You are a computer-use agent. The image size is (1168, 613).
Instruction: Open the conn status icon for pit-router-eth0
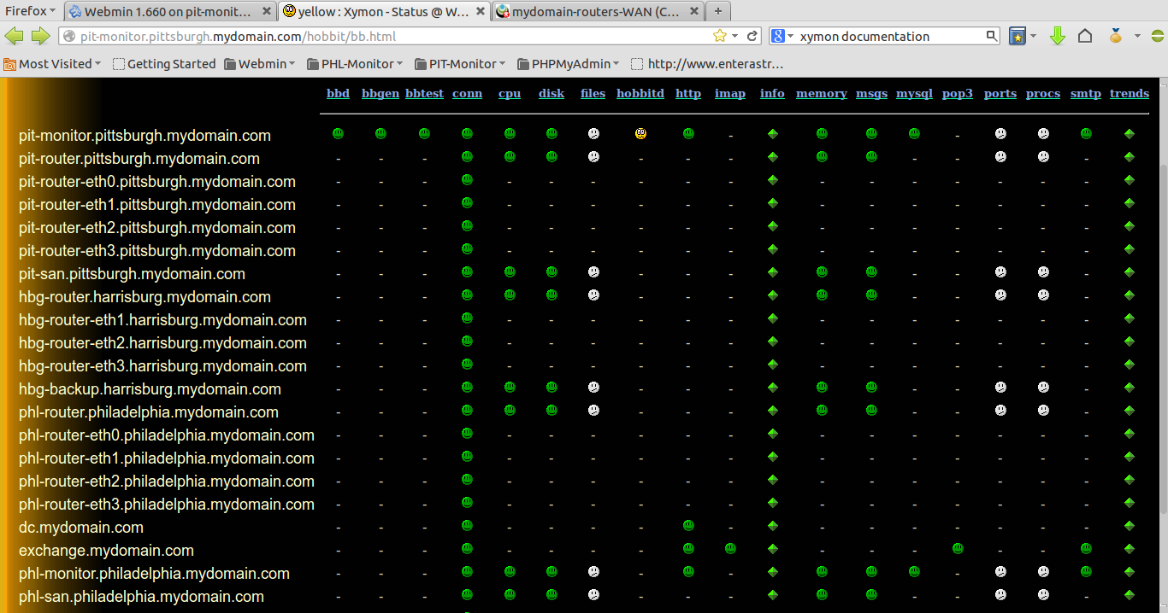[x=467, y=180]
